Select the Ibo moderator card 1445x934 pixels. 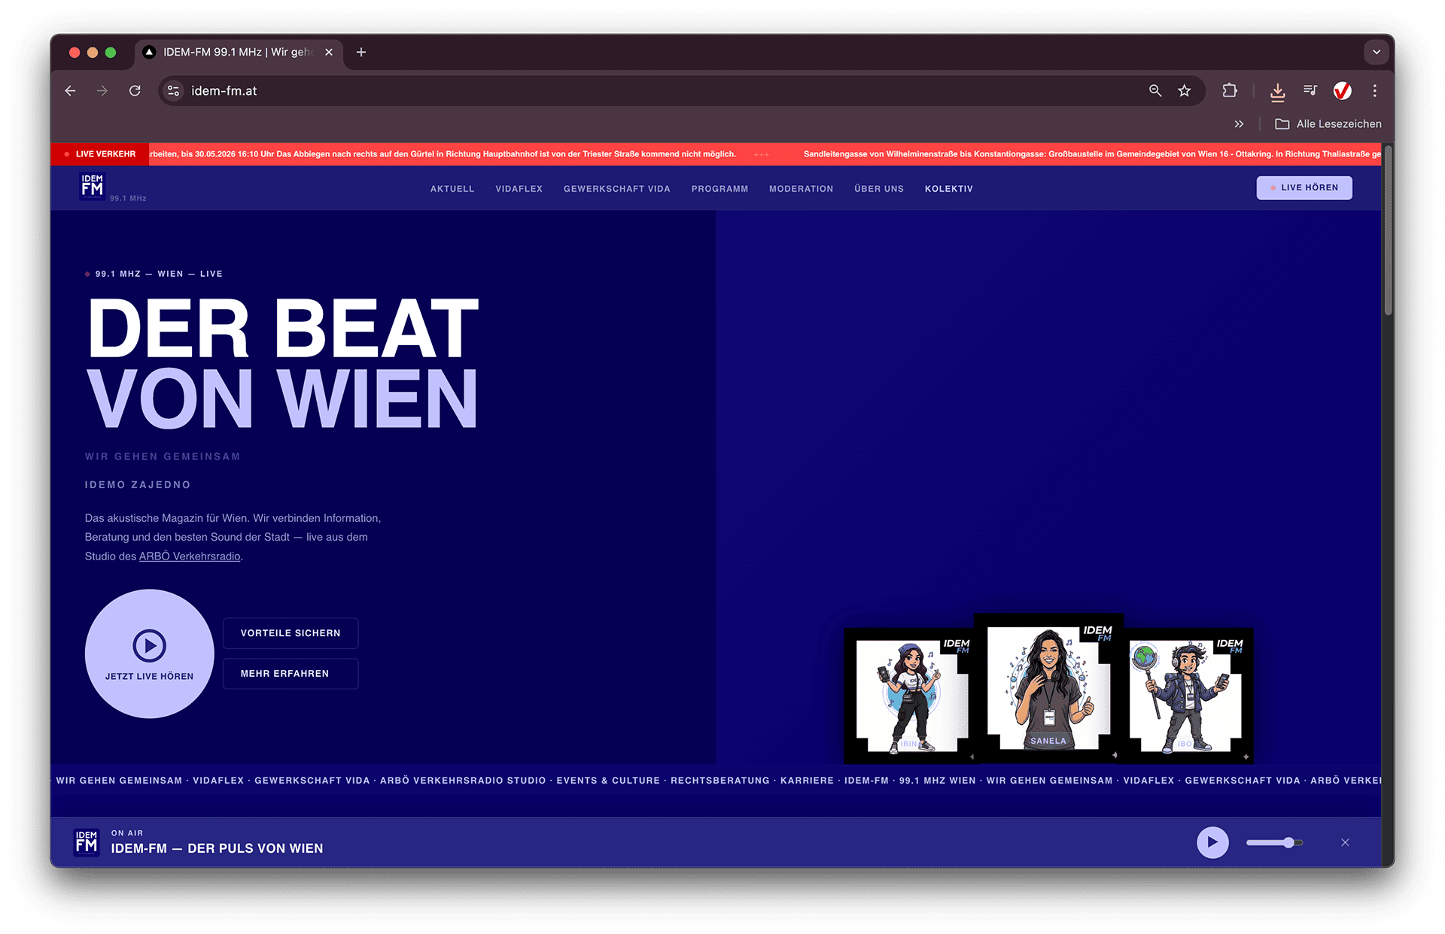pyautogui.click(x=1188, y=696)
